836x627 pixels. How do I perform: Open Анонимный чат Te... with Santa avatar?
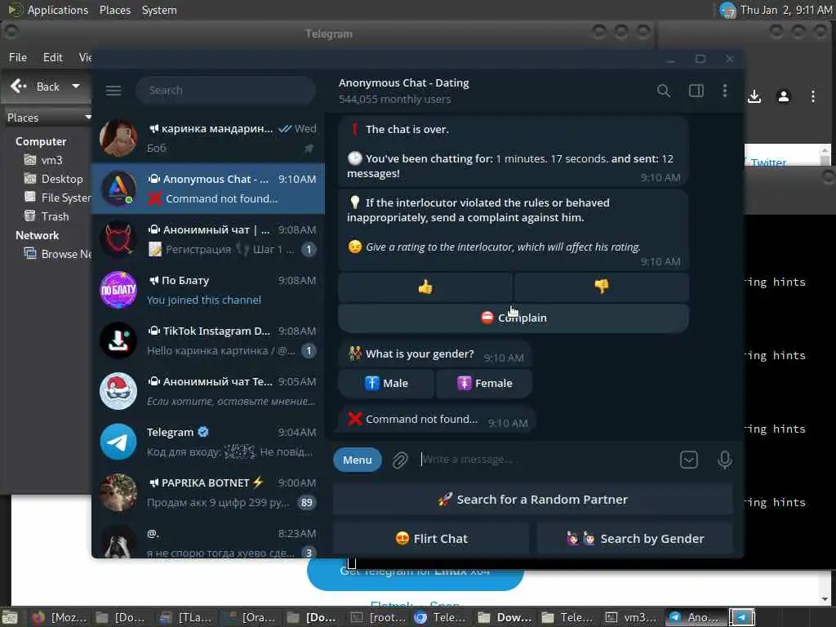[208, 391]
